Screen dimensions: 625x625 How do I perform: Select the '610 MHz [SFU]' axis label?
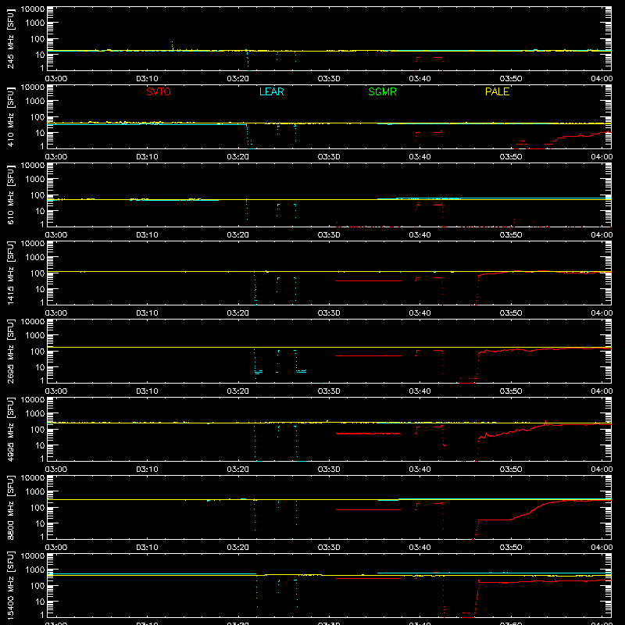pyautogui.click(x=11, y=195)
